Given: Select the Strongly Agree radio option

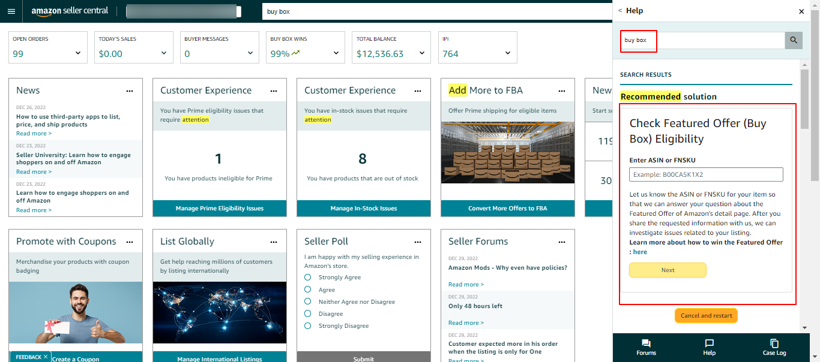Looking at the screenshot, I should pyautogui.click(x=308, y=277).
